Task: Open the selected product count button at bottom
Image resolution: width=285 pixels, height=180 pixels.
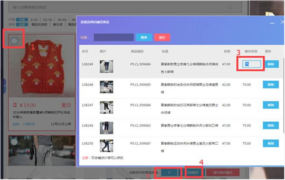Action: (169, 172)
